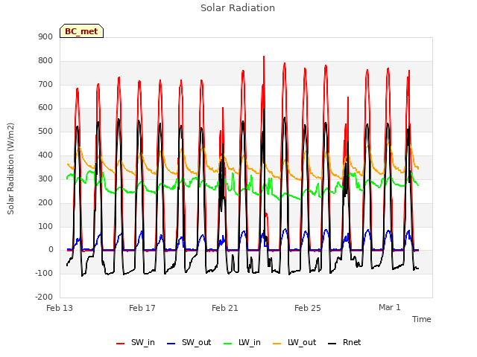Screen dimensions: 477x357
Task: Click the -100 y-axis tick label
Action: click(45, 273)
